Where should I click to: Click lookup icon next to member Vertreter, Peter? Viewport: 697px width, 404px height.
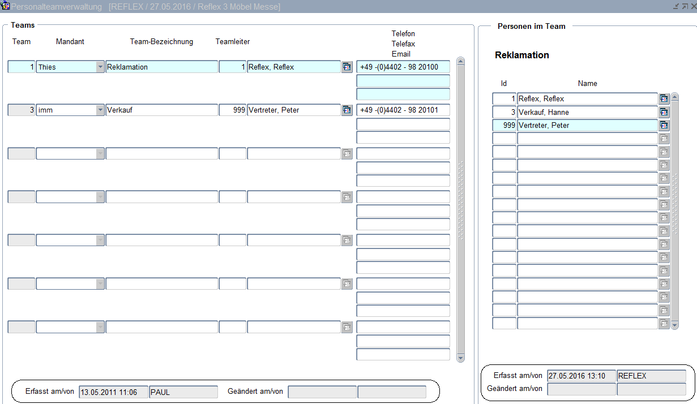click(664, 126)
